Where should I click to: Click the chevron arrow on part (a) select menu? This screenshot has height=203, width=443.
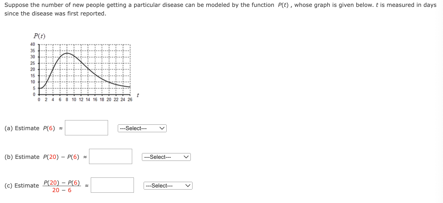[x=162, y=128]
